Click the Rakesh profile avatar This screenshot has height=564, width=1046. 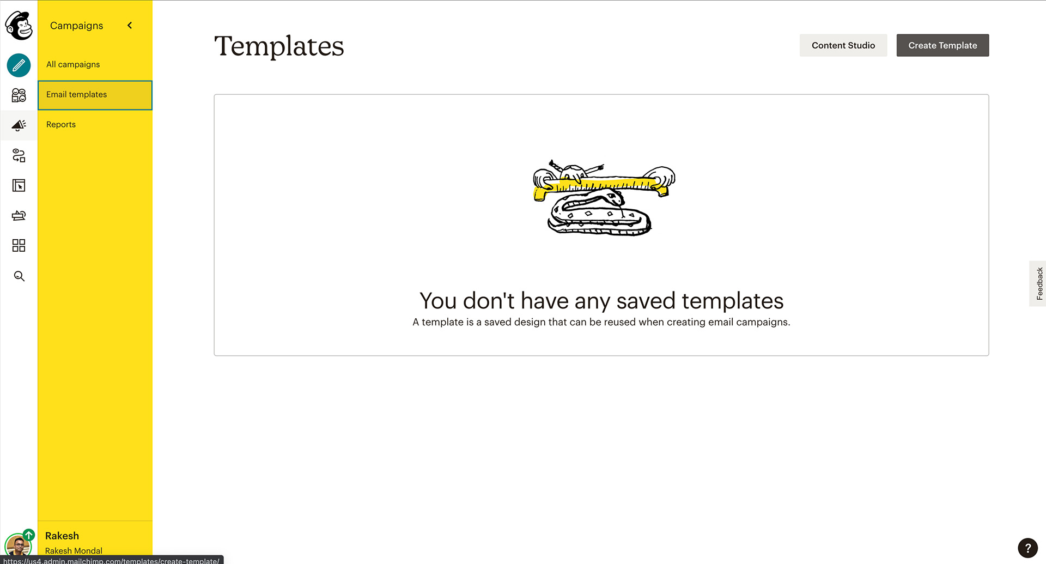[x=17, y=545]
